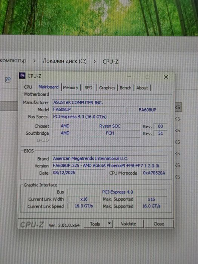Minimize the CPU-Z window
198x264 pixels.
pyautogui.click(x=129, y=77)
